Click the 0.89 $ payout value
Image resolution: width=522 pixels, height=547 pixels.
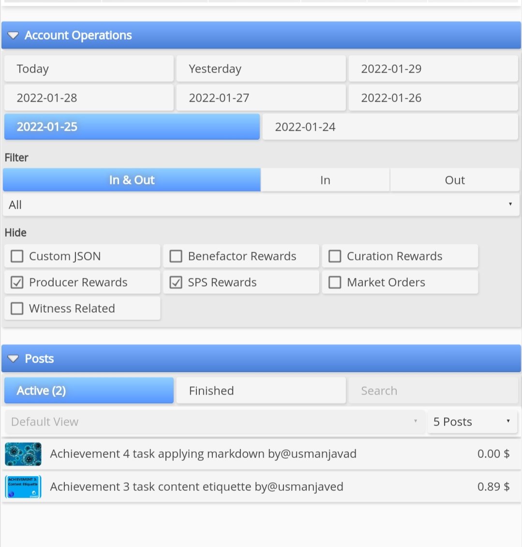(493, 486)
